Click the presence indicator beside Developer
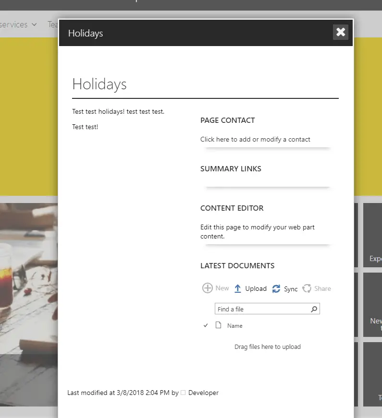This screenshot has height=418, width=382. click(183, 393)
